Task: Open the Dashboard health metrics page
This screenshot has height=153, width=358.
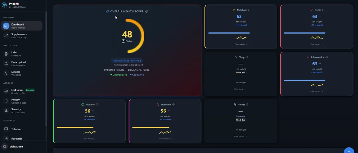Action: pyautogui.click(x=22, y=26)
